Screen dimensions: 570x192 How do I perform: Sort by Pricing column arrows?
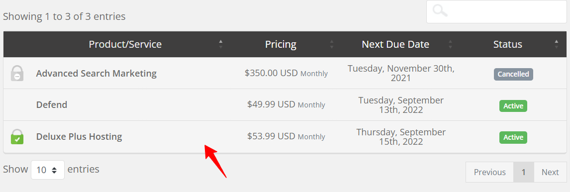tap(332, 44)
